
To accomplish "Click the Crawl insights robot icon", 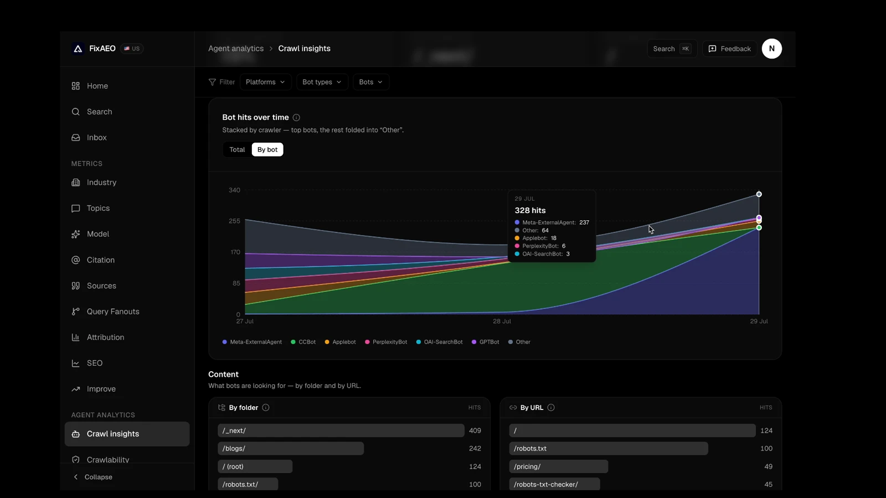I will click(76, 434).
